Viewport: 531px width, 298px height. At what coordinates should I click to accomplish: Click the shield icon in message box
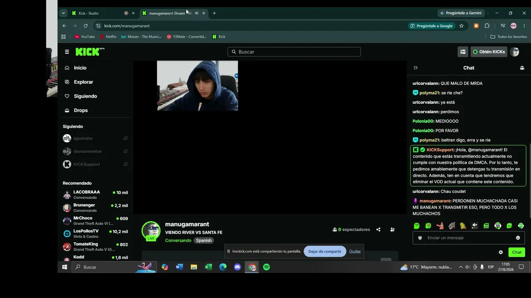[420, 238]
